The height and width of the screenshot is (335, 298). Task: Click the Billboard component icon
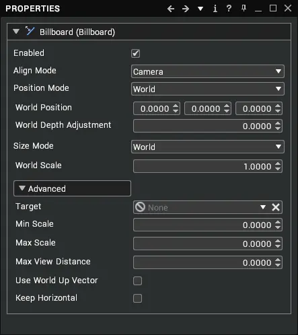point(30,31)
